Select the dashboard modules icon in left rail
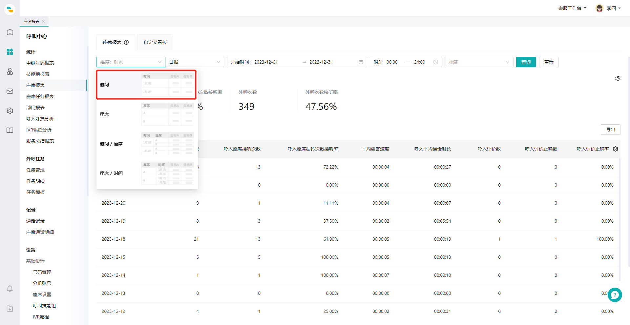Viewport: 630px width, 325px height. [x=10, y=51]
